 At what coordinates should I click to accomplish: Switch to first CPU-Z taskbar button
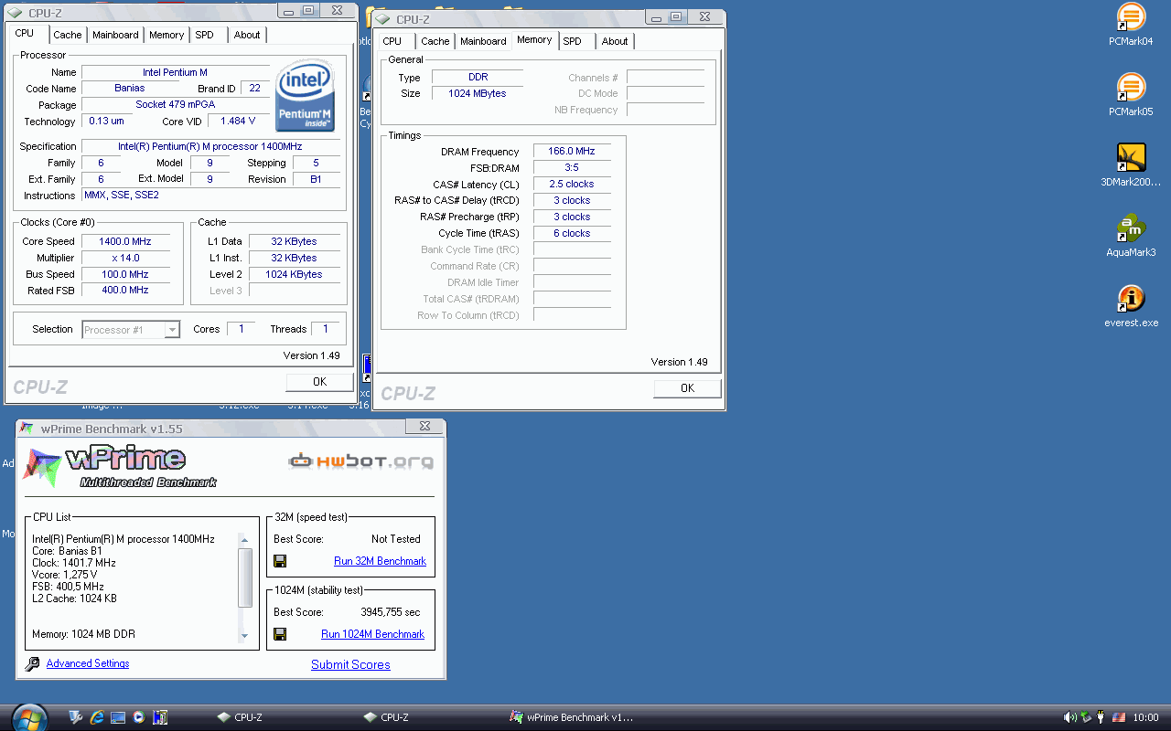[240, 717]
